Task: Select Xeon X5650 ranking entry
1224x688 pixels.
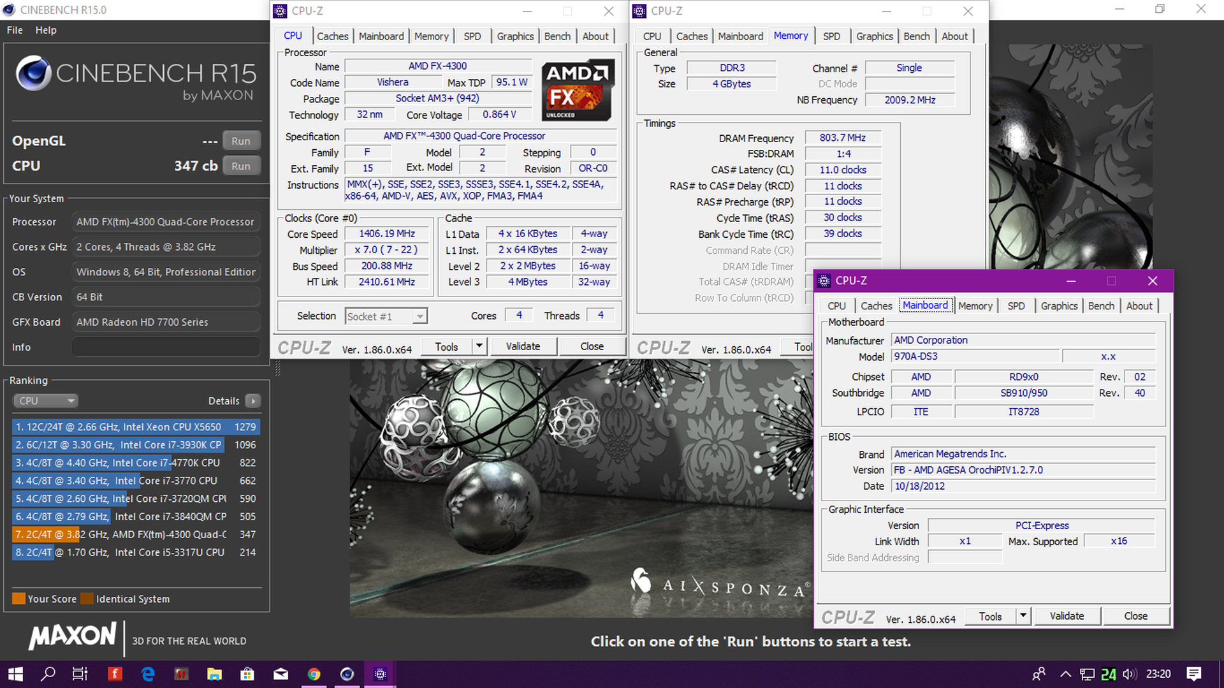Action: (135, 427)
